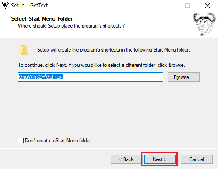Close the GetText Setup window
Viewport: 218px width, 169px height.
[x=208, y=6]
